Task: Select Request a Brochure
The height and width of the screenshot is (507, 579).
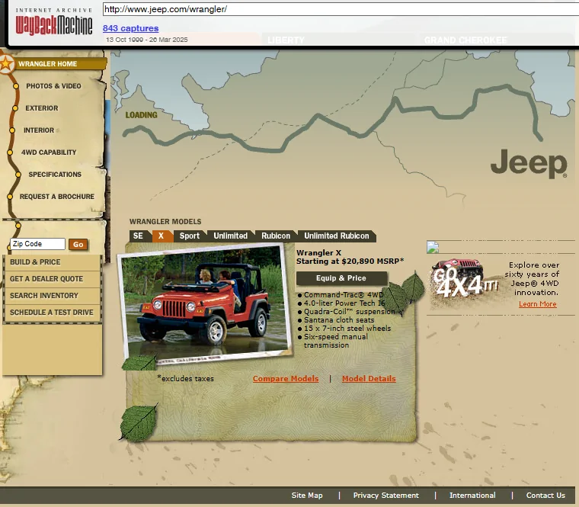Action: [x=57, y=197]
